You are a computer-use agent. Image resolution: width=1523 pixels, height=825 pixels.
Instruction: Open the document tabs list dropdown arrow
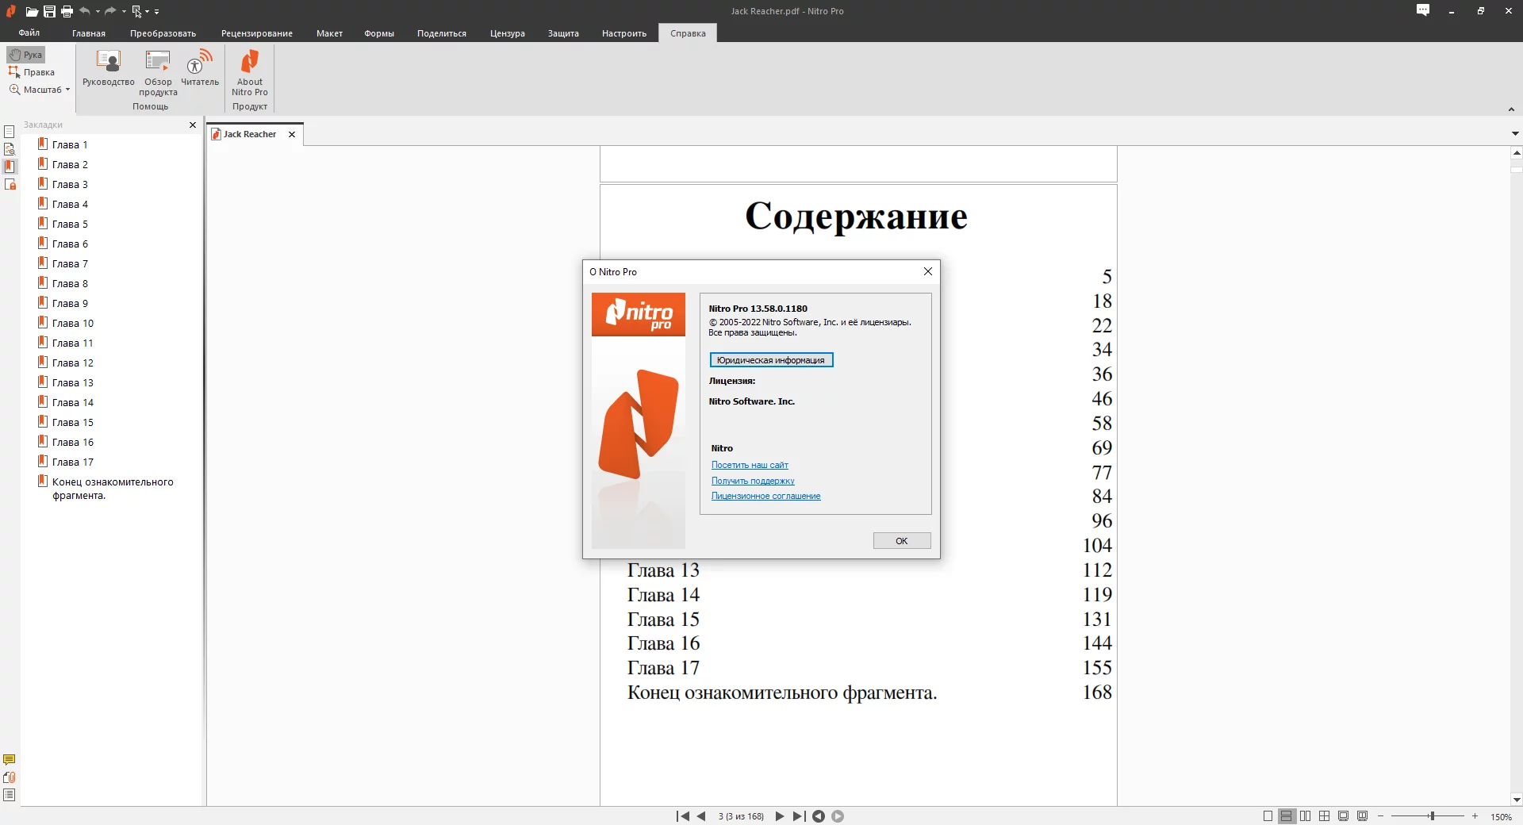(x=1515, y=133)
